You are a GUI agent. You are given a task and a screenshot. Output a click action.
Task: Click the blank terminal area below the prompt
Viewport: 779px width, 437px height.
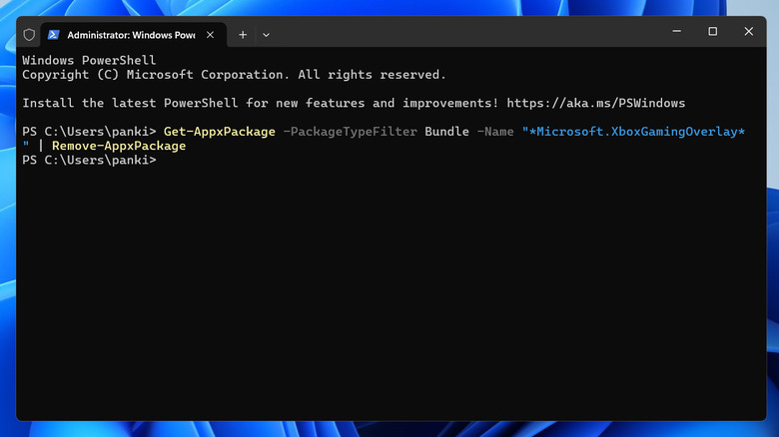point(389,299)
